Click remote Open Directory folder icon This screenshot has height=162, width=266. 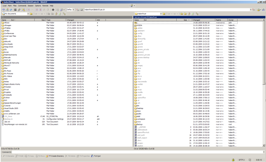point(164,14)
